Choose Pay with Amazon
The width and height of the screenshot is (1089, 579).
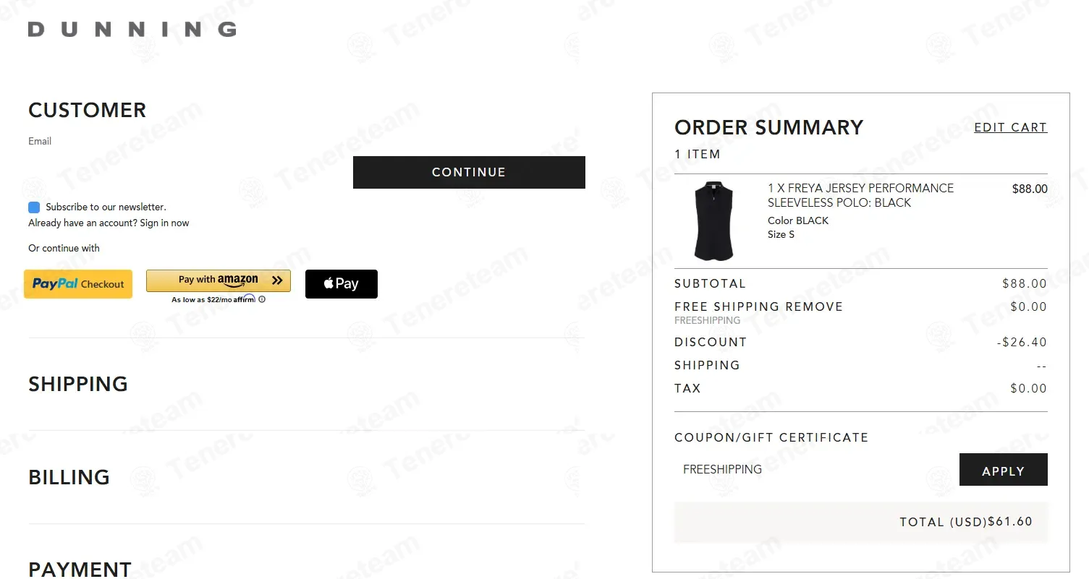tap(218, 280)
